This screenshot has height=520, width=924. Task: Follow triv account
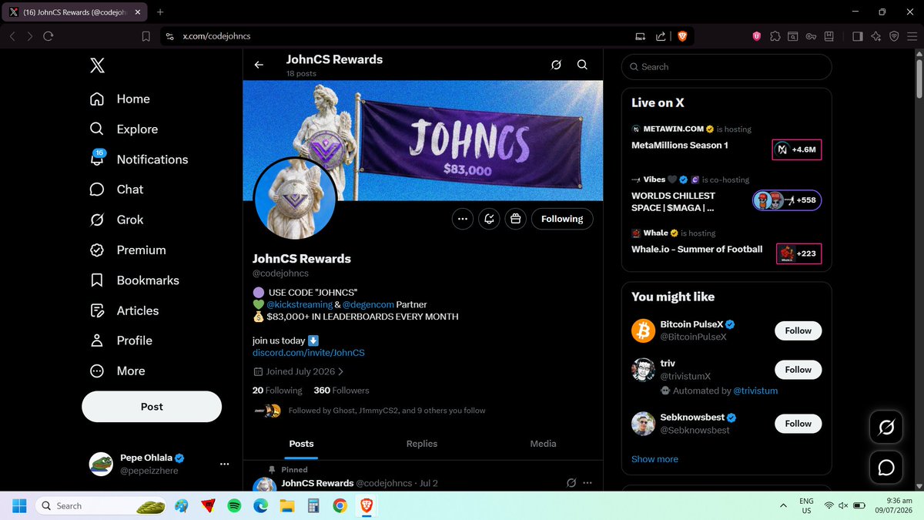click(x=798, y=369)
